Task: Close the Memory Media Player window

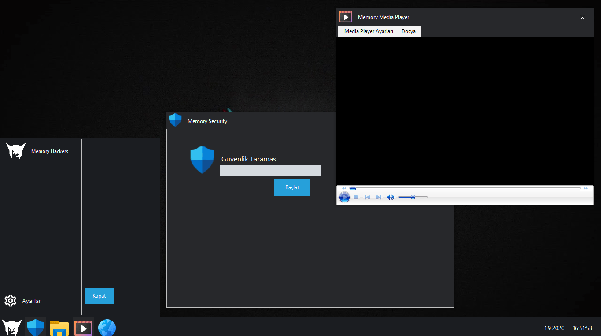Action: [x=583, y=17]
